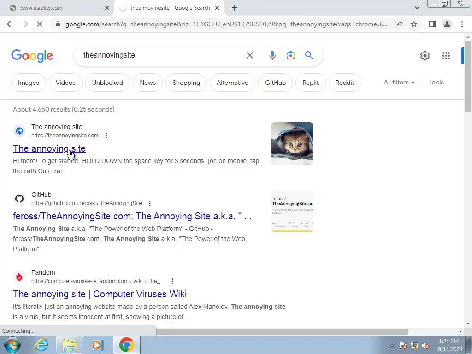The width and height of the screenshot is (472, 354).
Task: Open the search Tools button
Action: [436, 82]
